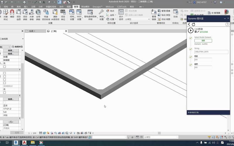
Task: Open the Revit app in taskbar
Action: click(16, 142)
